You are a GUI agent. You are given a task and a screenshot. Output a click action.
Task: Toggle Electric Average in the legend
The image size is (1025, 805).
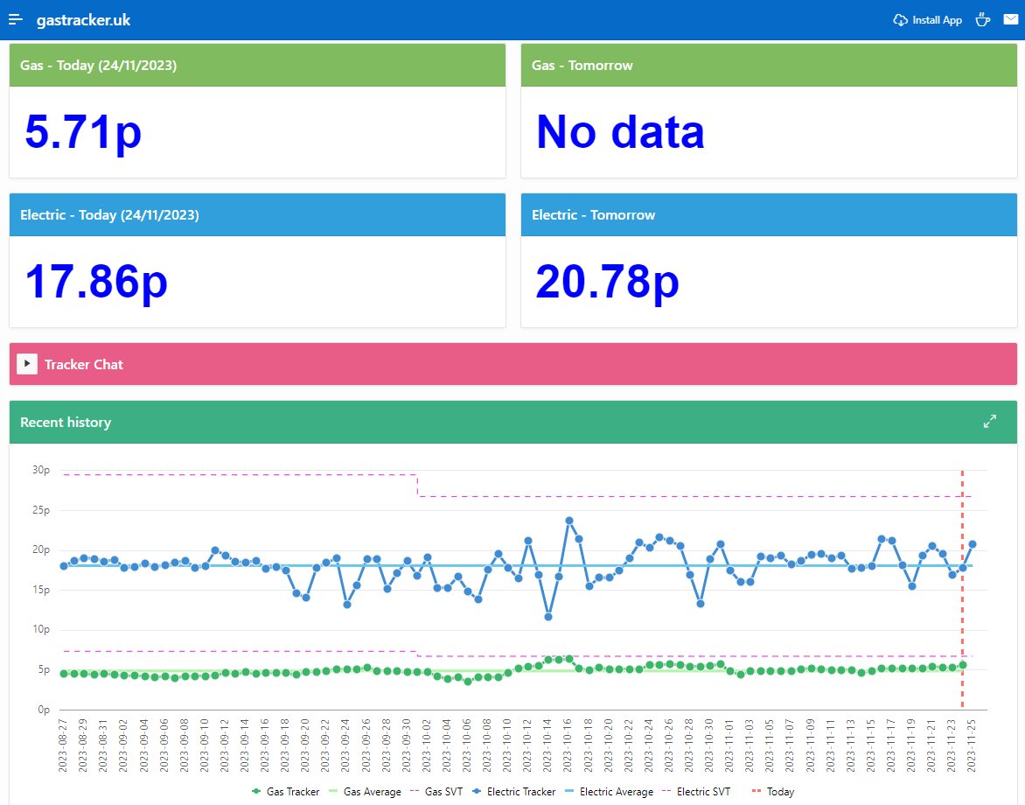608,792
